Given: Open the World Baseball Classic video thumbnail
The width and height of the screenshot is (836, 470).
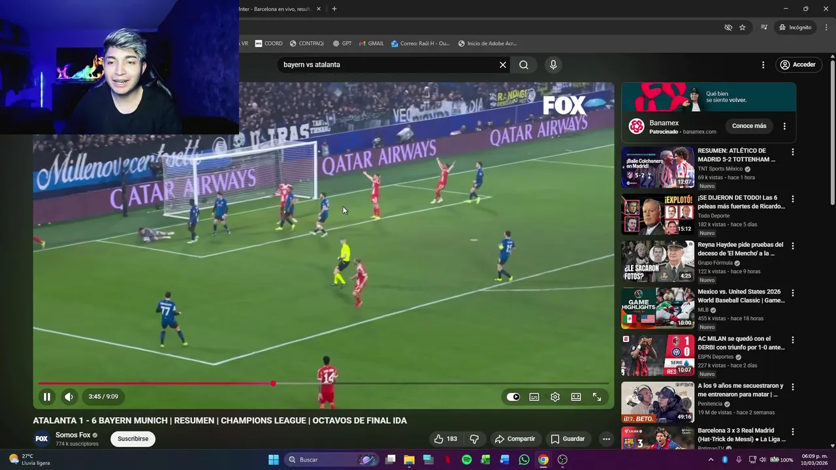Looking at the screenshot, I should (x=658, y=308).
